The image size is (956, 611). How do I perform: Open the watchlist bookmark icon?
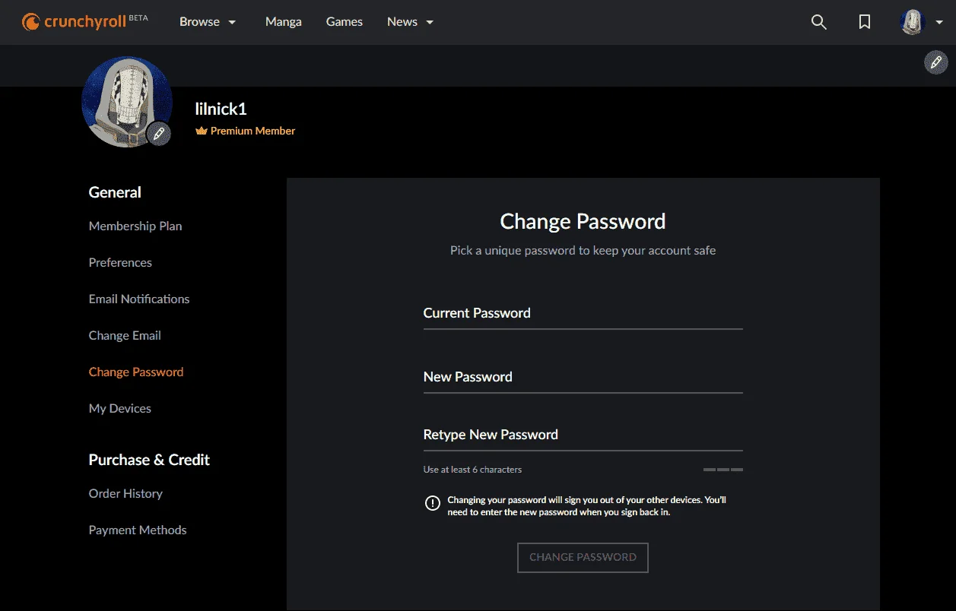[865, 22]
